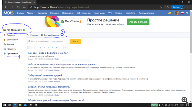
Task: Click the zoom magnifier plus icon
Action: pyautogui.click(x=185, y=100)
